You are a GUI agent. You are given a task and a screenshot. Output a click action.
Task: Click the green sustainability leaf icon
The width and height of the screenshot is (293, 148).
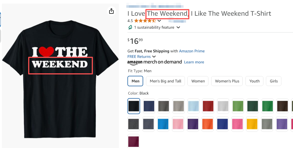130,27
